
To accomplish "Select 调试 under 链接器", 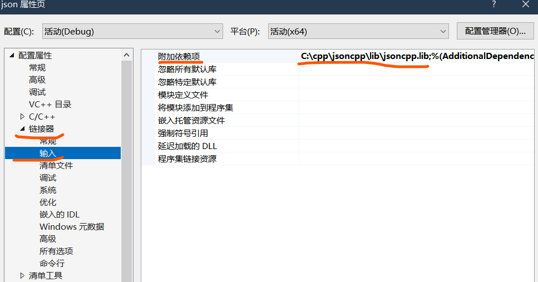I will [48, 177].
